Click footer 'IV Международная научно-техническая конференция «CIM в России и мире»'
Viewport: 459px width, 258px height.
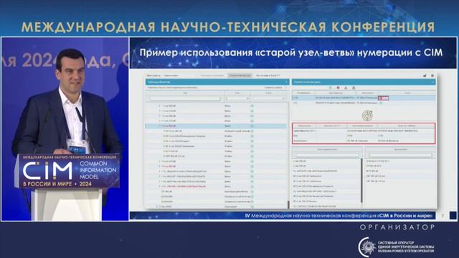point(339,216)
